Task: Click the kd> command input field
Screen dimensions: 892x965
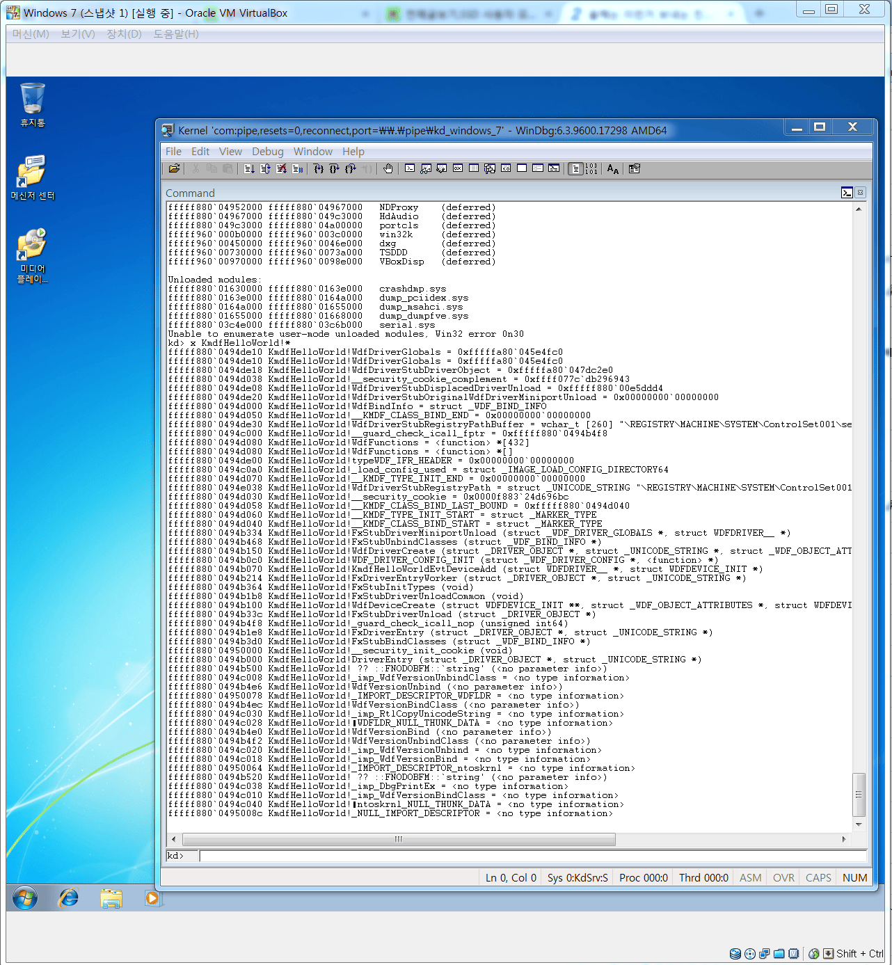Action: [x=533, y=856]
